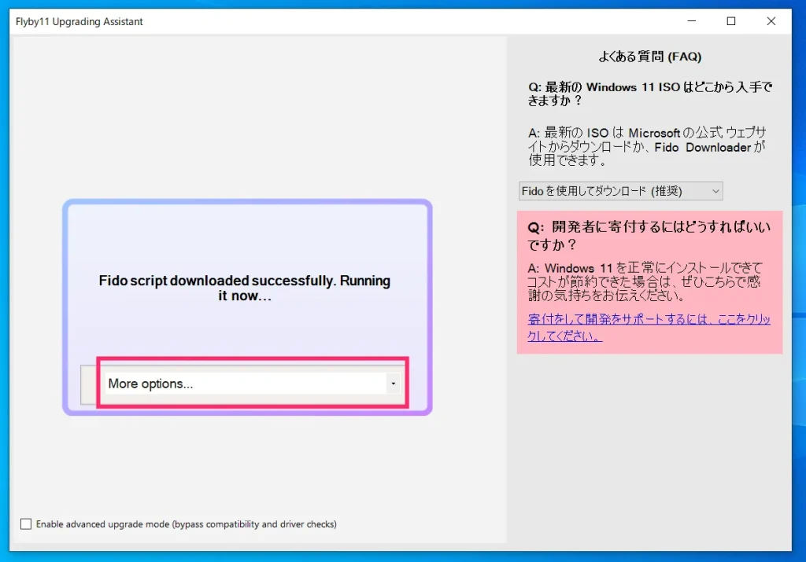Image resolution: width=806 pixels, height=562 pixels.
Task: Click the answer mentioning Fido Downloader
Action: pos(647,147)
